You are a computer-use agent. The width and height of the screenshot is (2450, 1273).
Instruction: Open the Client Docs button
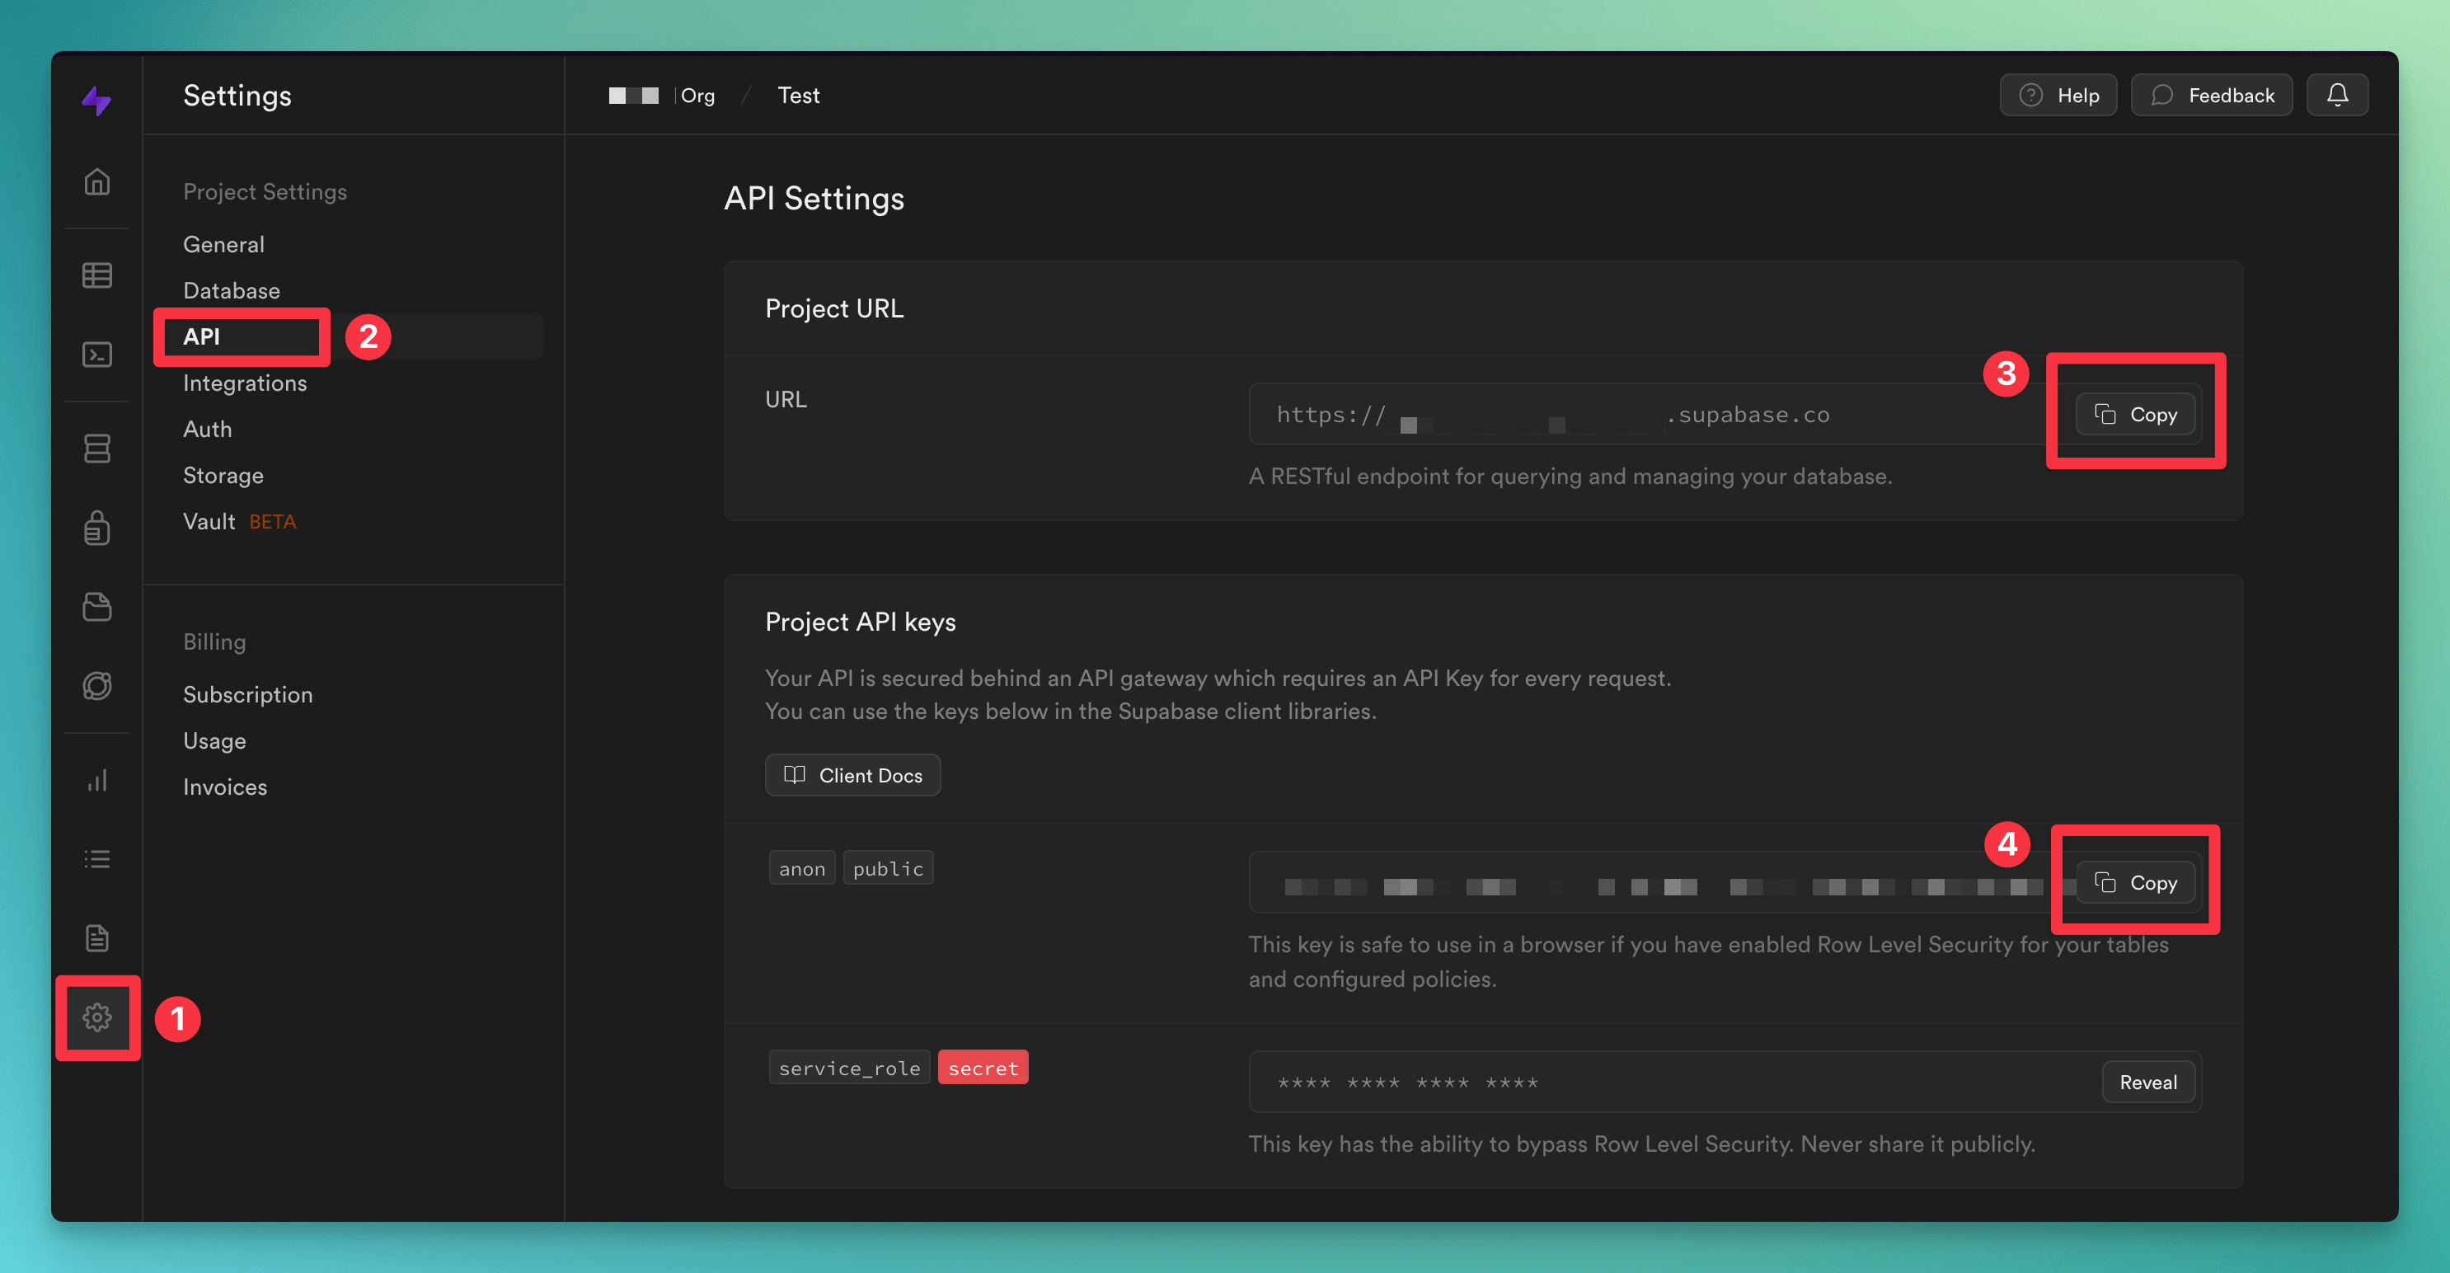tap(852, 774)
